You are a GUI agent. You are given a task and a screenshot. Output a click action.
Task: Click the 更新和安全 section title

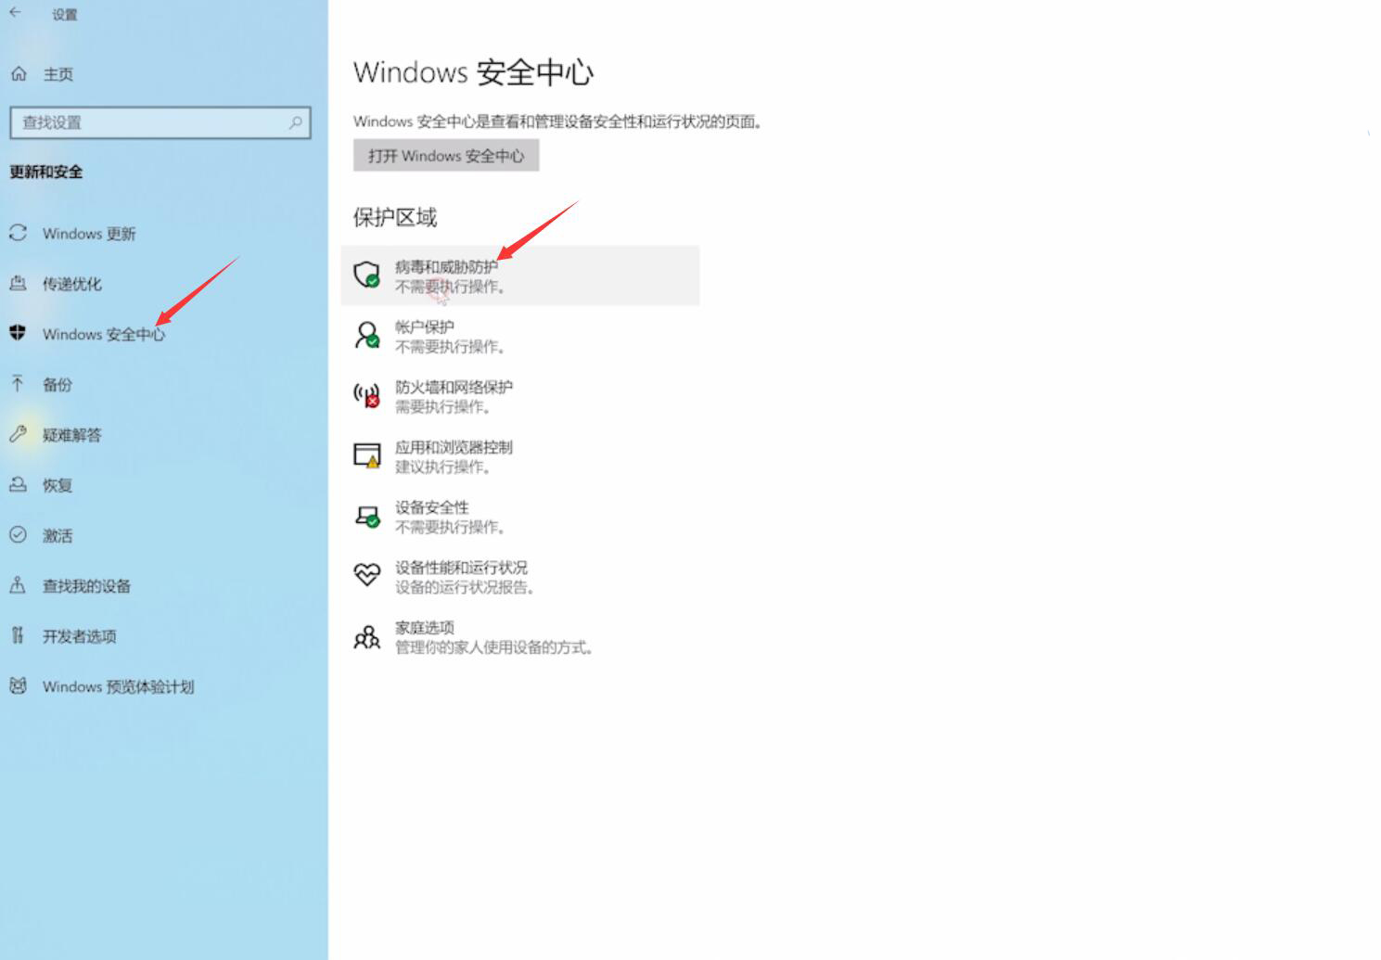click(46, 172)
